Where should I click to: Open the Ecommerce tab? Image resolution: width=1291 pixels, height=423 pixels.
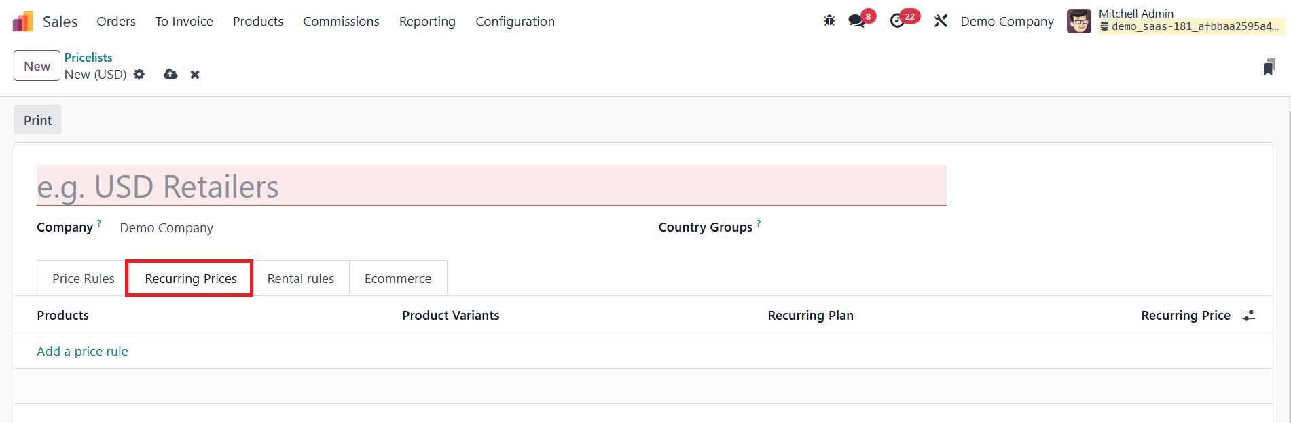397,279
